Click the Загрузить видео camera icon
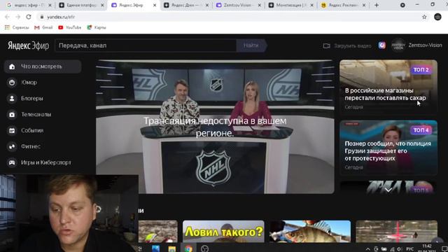The height and width of the screenshot is (252, 448). click(327, 45)
